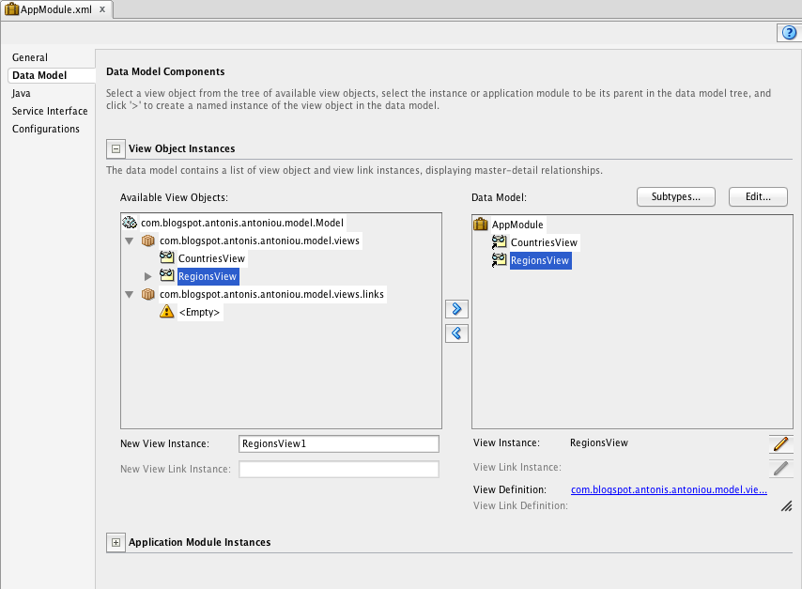Viewport: 802px width, 589px height.
Task: Click the Model project icon at the tree root
Action: [128, 222]
